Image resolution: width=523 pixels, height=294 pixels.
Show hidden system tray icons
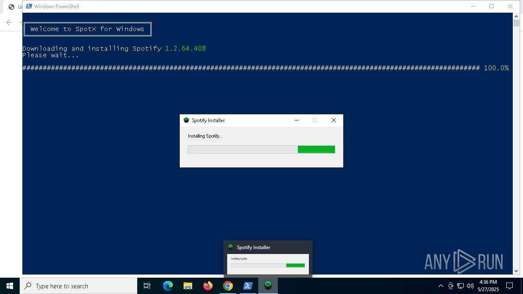440,286
